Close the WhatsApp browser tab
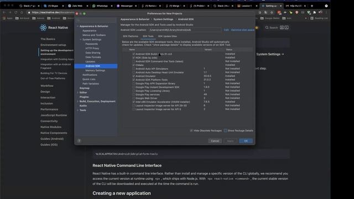This screenshot has height=199, width=354. coord(112,6)
